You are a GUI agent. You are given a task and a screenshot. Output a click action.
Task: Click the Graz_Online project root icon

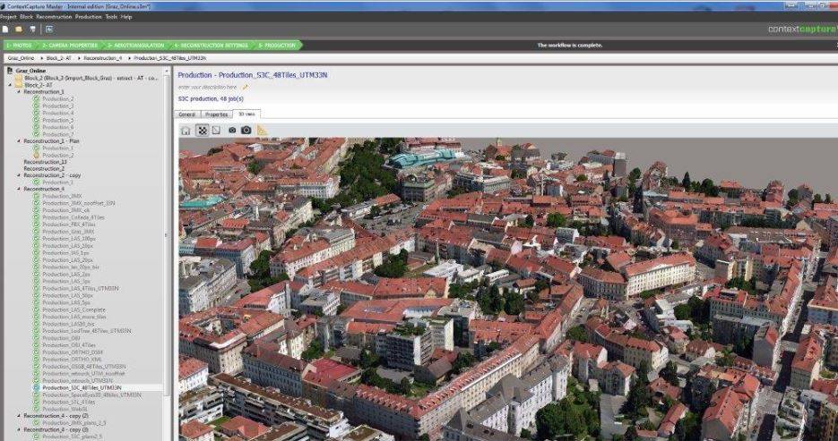coord(10,71)
